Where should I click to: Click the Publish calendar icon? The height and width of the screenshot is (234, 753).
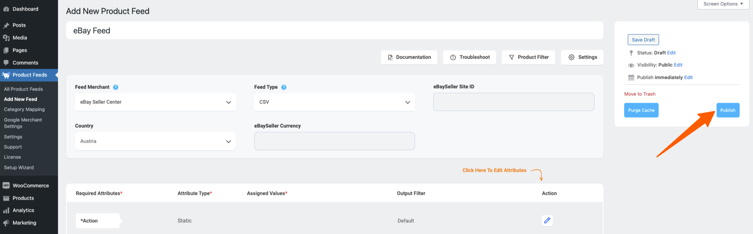[631, 78]
